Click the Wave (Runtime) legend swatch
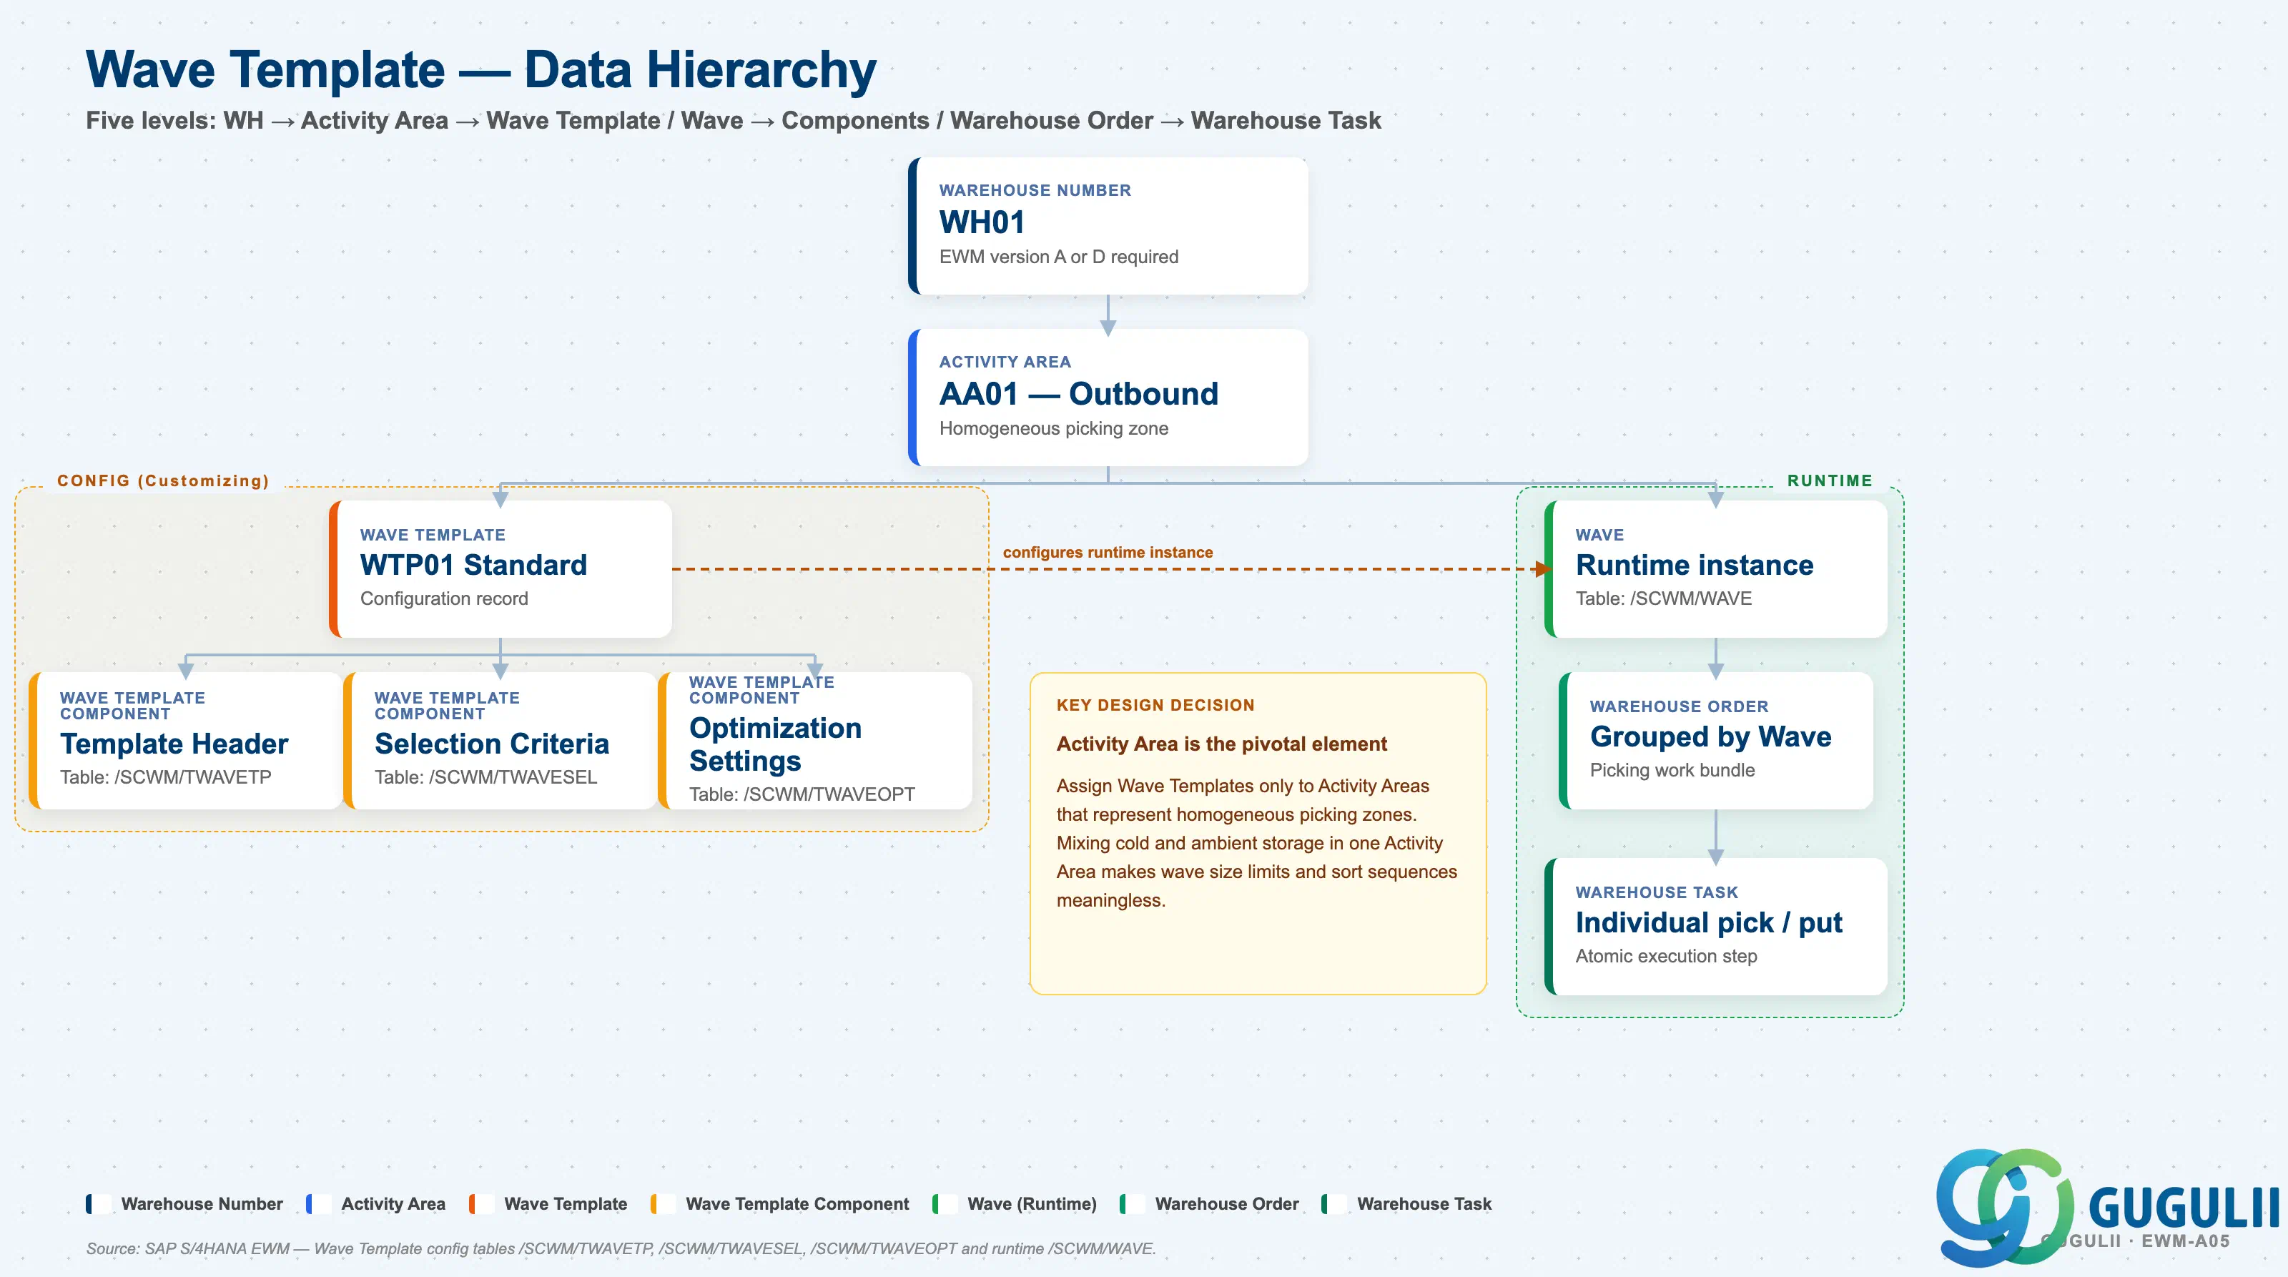The image size is (2288, 1277). tap(945, 1204)
